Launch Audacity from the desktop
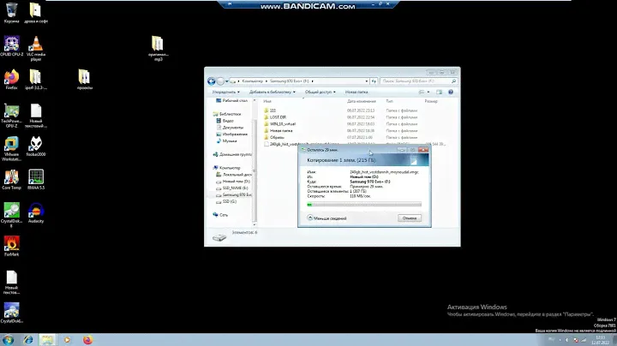617x346 pixels. tap(36, 212)
